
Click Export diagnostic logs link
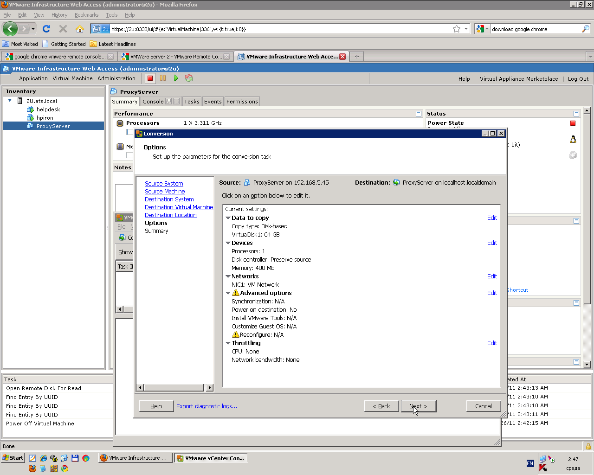207,406
